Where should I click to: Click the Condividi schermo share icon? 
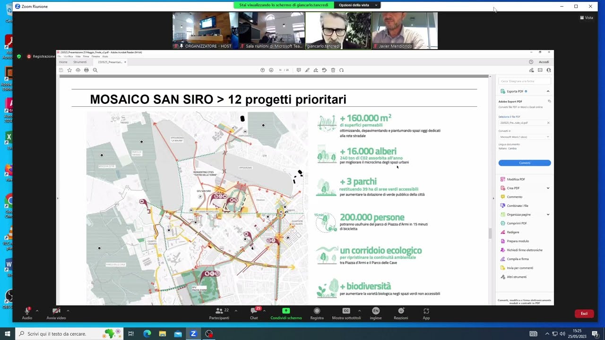pyautogui.click(x=286, y=311)
